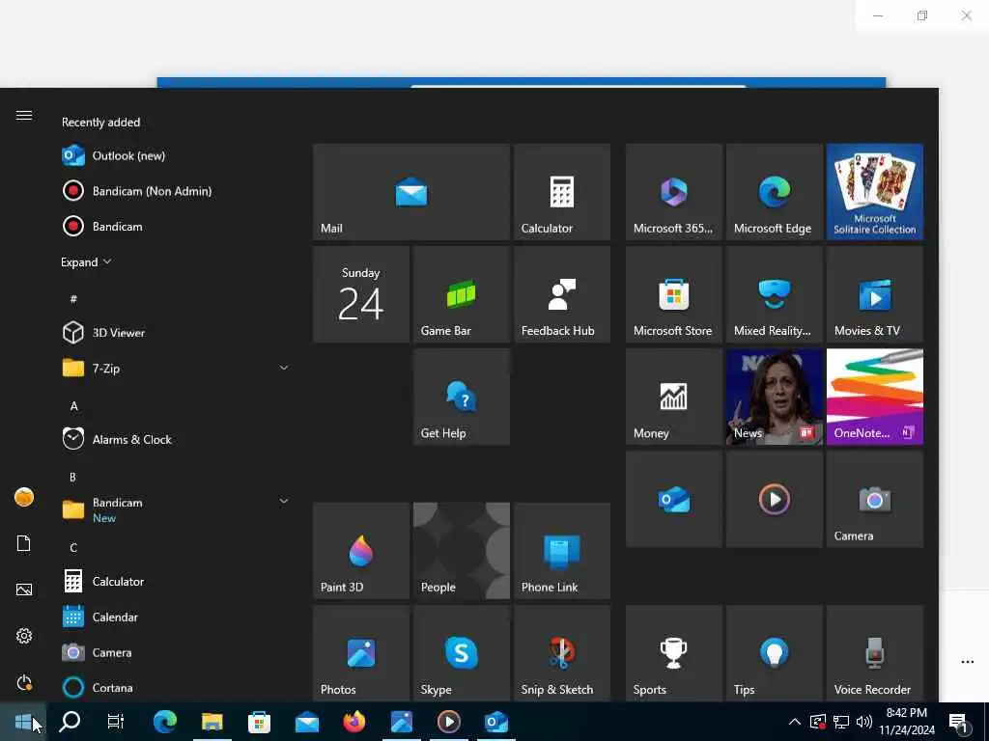Jump to the letter A section header
This screenshot has height=741, width=989.
pyautogui.click(x=73, y=406)
